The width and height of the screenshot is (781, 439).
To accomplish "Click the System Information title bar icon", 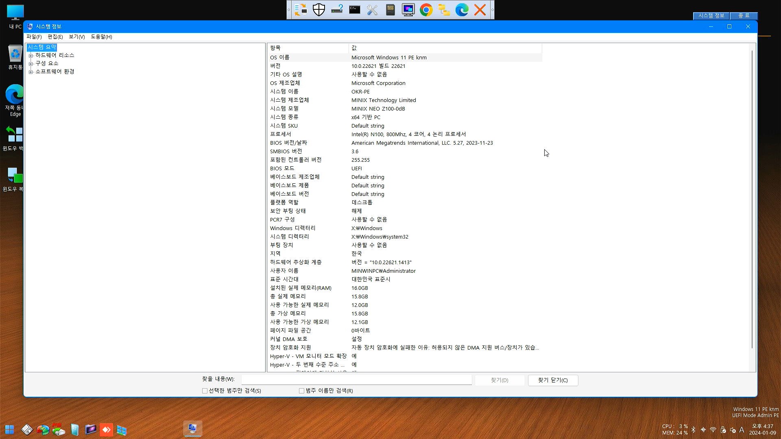I will click(30, 26).
